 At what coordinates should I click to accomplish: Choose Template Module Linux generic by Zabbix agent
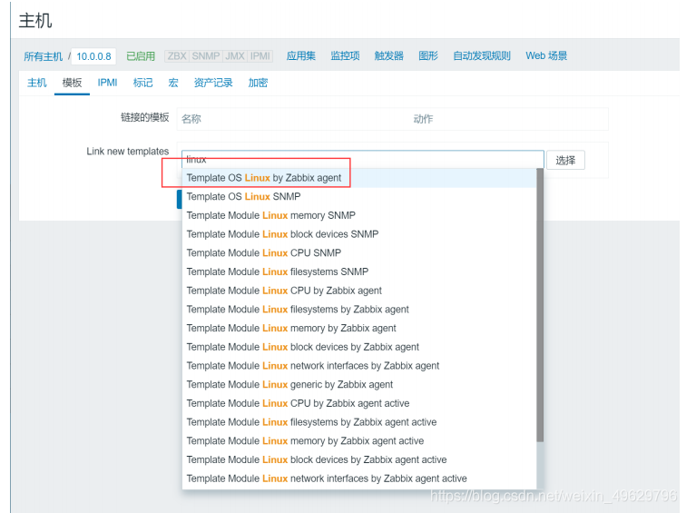tap(359, 385)
